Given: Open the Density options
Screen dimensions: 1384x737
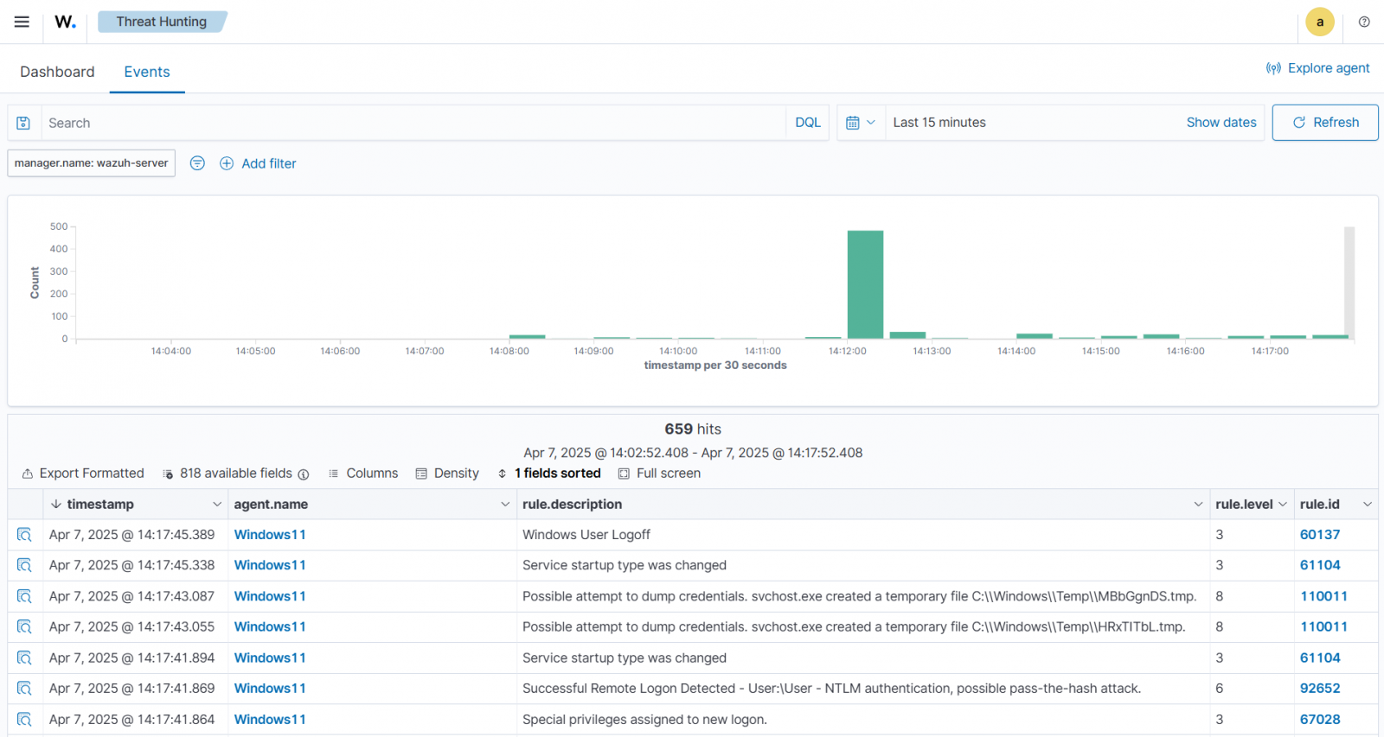Looking at the screenshot, I should tap(447, 473).
